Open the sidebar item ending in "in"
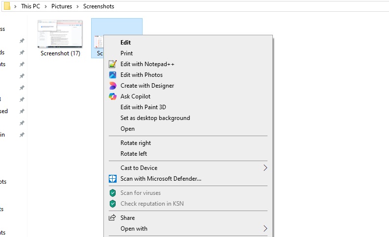The height and width of the screenshot is (237, 389). click(2, 135)
